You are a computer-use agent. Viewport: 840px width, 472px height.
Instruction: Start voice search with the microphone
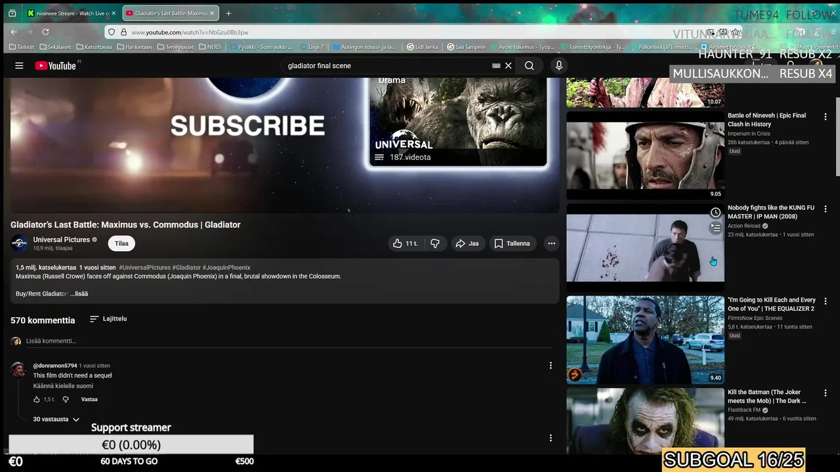pyautogui.click(x=559, y=66)
